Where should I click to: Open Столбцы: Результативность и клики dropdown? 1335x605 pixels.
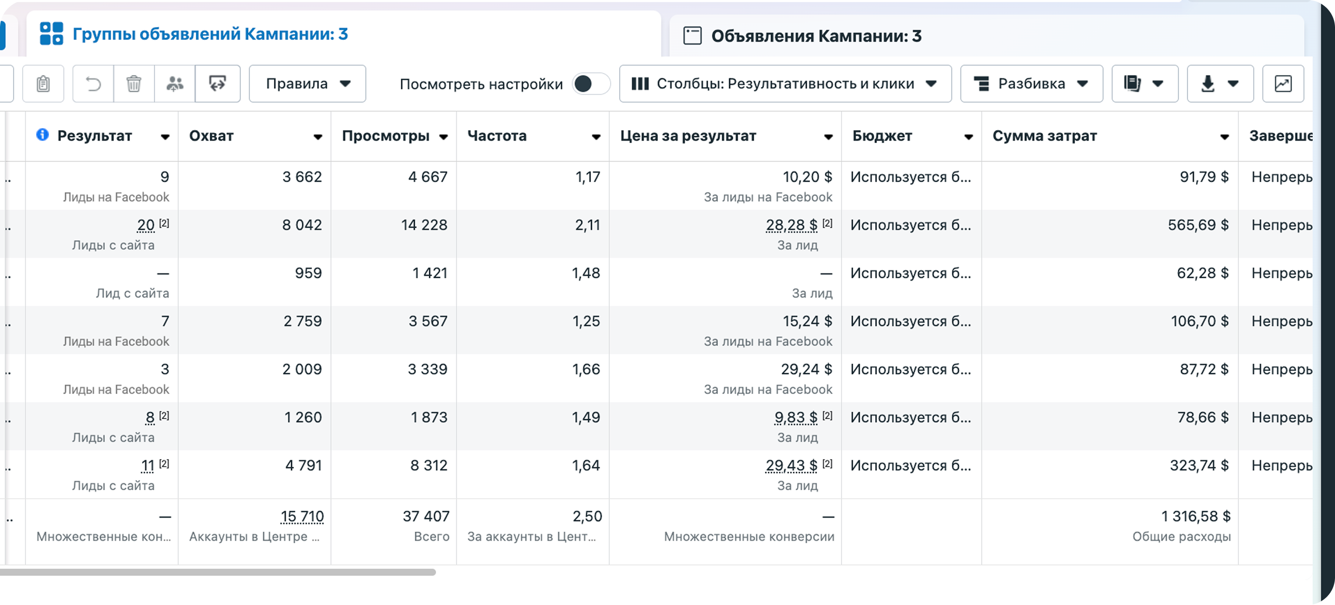785,83
